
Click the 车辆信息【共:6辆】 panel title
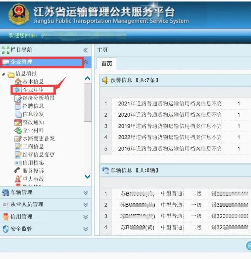pos(134,170)
